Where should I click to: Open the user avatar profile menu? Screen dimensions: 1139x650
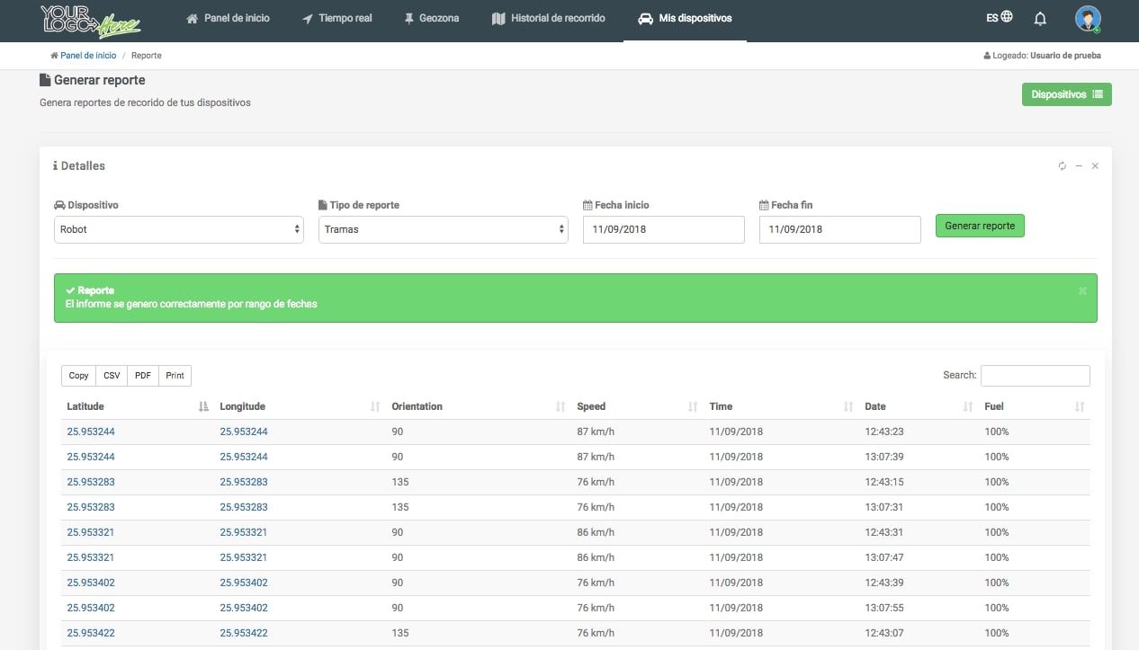coord(1088,19)
